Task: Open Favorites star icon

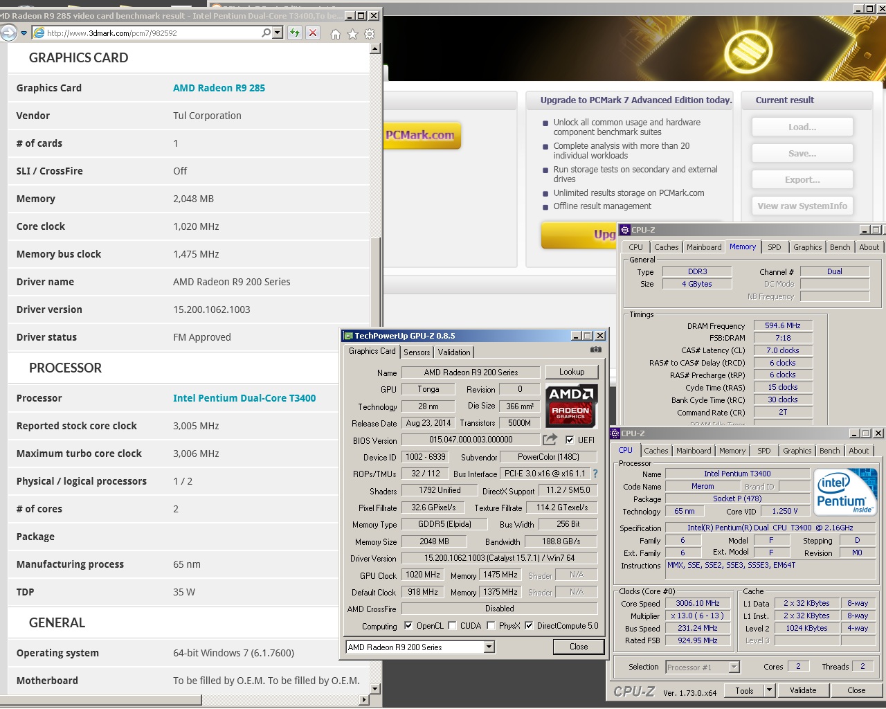Action: pyautogui.click(x=352, y=34)
